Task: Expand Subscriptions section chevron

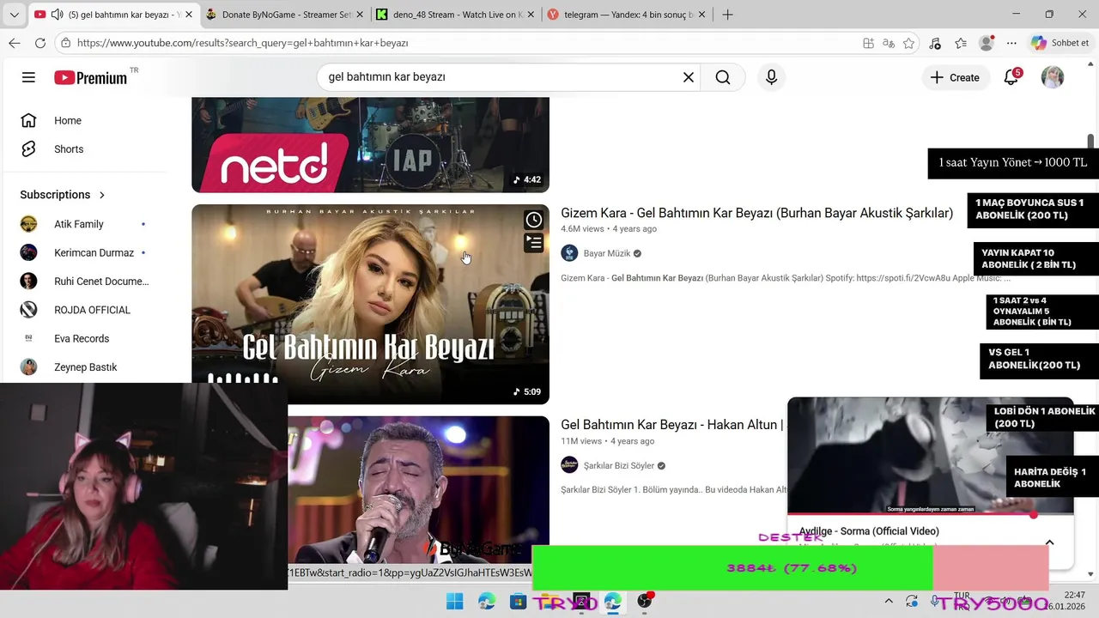Action: point(102,195)
